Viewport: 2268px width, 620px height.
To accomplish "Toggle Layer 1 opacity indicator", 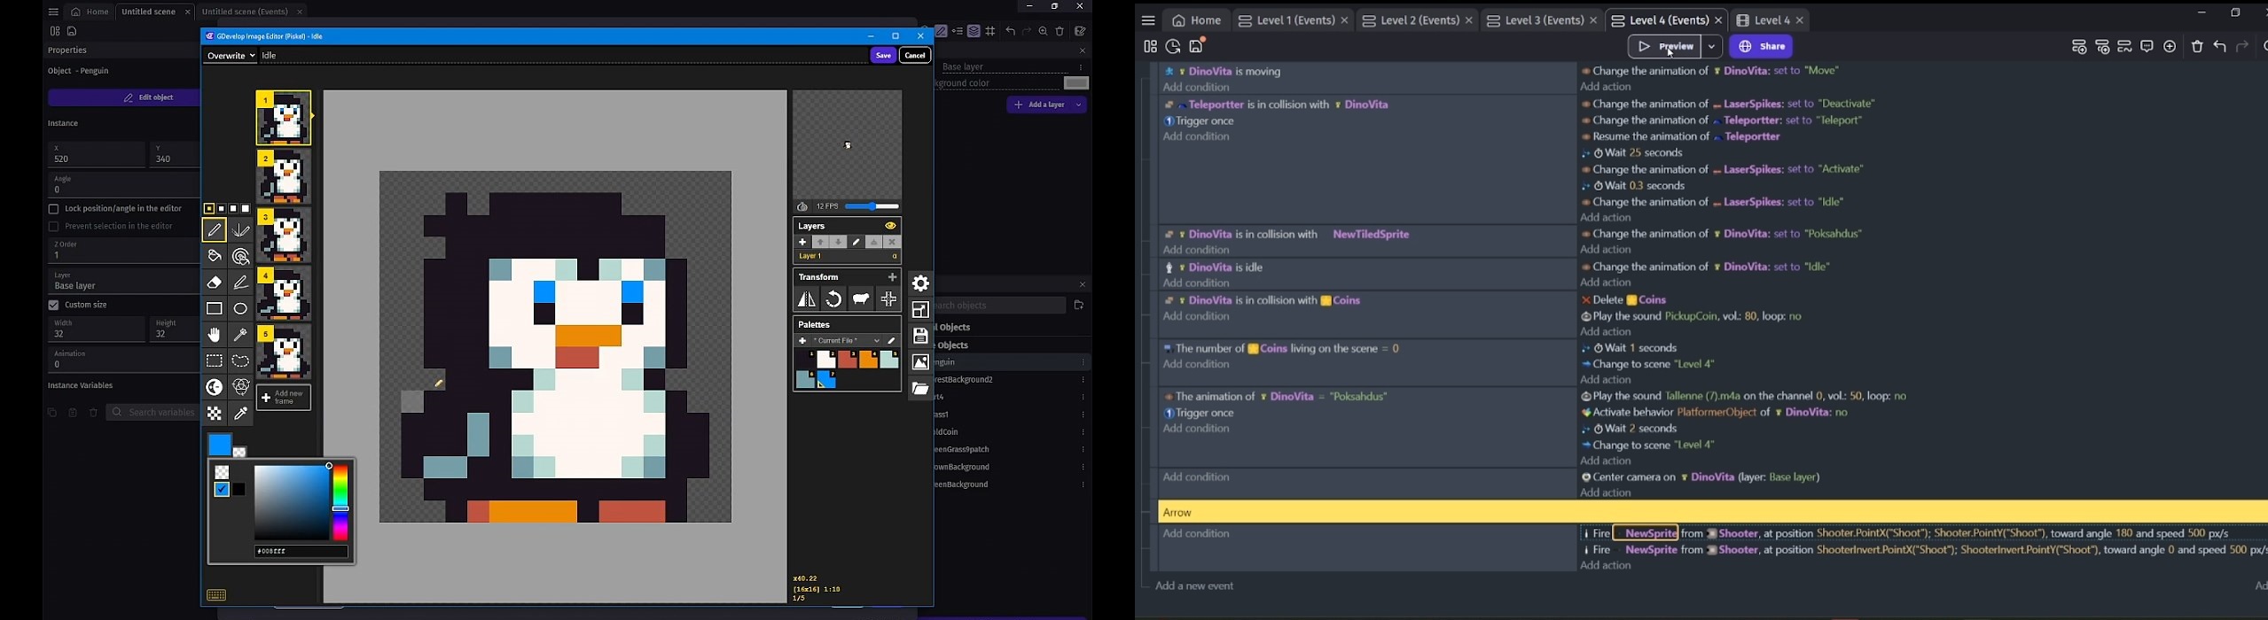I will pyautogui.click(x=895, y=257).
